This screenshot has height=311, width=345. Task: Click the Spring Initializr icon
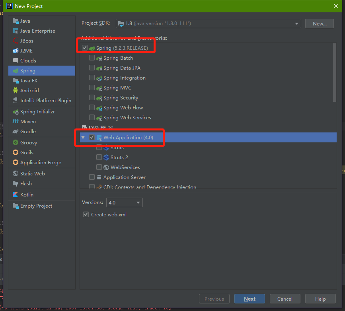click(x=16, y=112)
